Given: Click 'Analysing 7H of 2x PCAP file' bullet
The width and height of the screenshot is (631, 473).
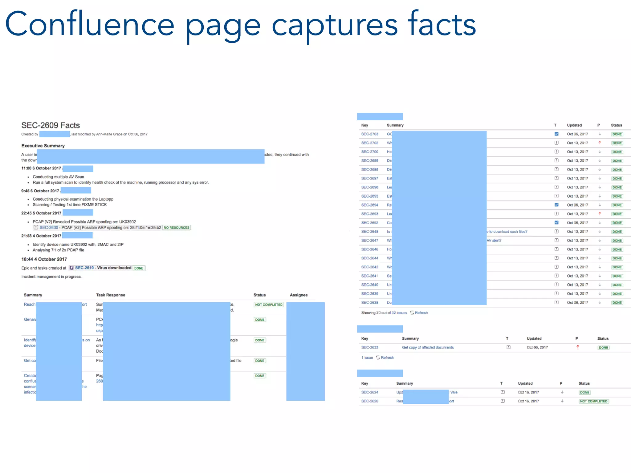Looking at the screenshot, I should click(58, 250).
